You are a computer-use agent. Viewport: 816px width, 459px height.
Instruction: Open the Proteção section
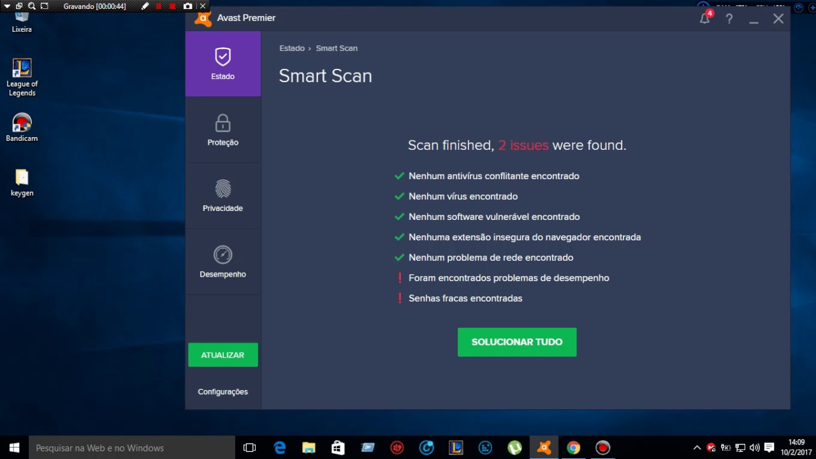point(223,130)
